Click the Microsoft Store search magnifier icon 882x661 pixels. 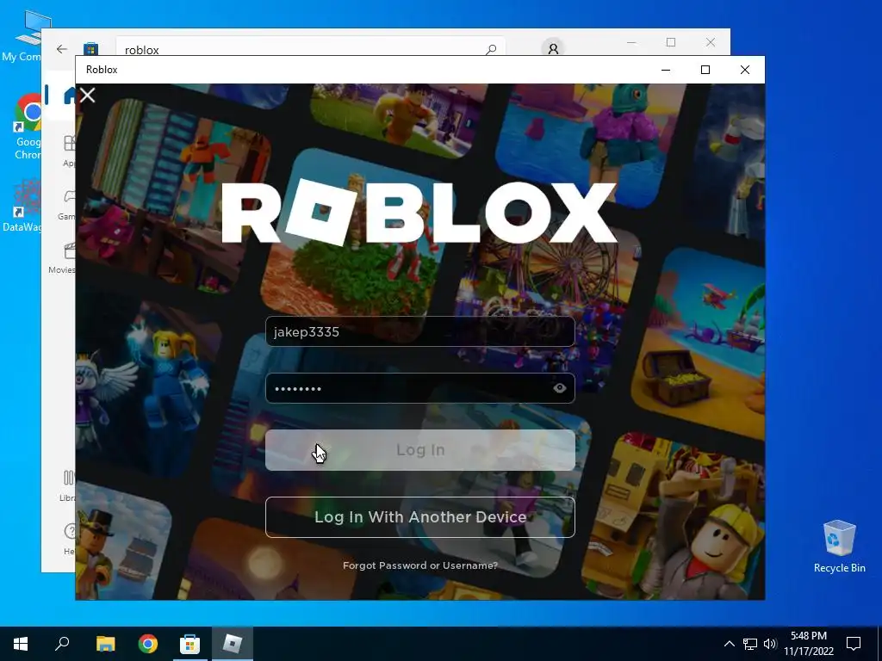491,49
